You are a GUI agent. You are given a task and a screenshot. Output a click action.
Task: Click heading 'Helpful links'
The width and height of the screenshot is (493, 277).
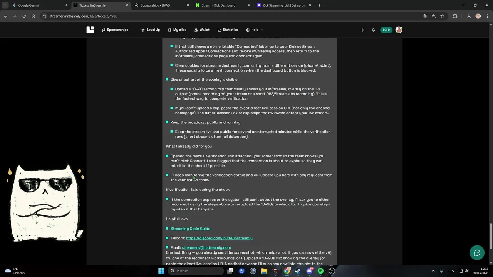[177, 219]
